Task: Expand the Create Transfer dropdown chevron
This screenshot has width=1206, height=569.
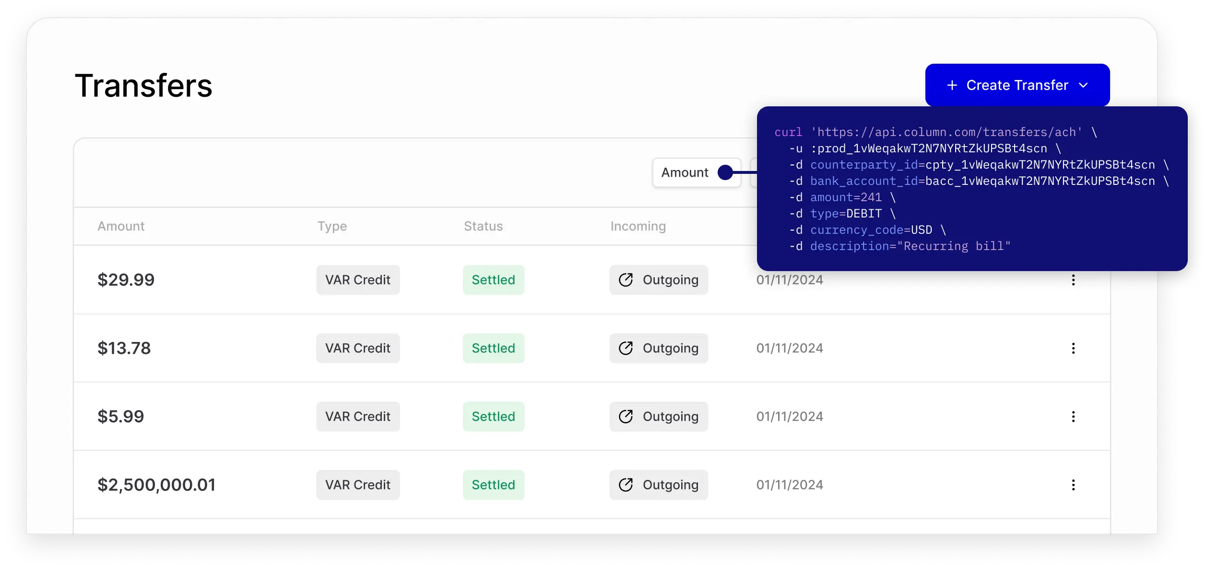Action: click(1083, 85)
